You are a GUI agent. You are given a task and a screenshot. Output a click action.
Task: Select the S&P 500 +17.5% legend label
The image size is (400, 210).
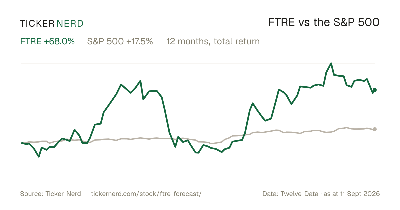(x=120, y=42)
